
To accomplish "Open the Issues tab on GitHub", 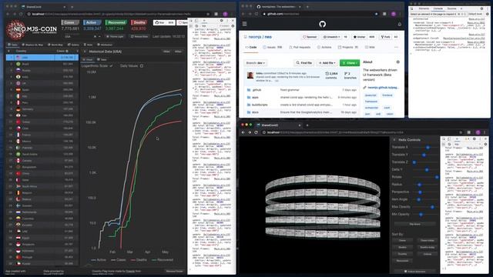I will pyautogui.click(x=272, y=47).
